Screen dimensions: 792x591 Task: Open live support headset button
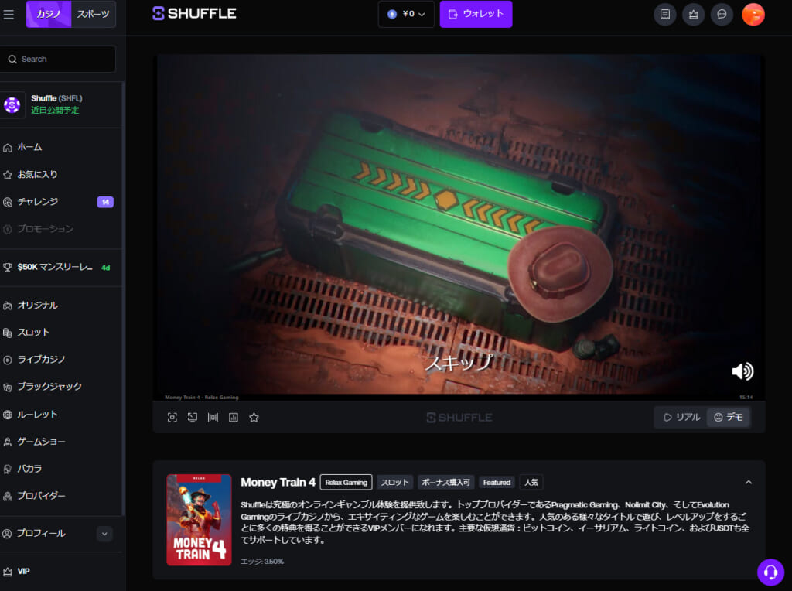click(770, 572)
